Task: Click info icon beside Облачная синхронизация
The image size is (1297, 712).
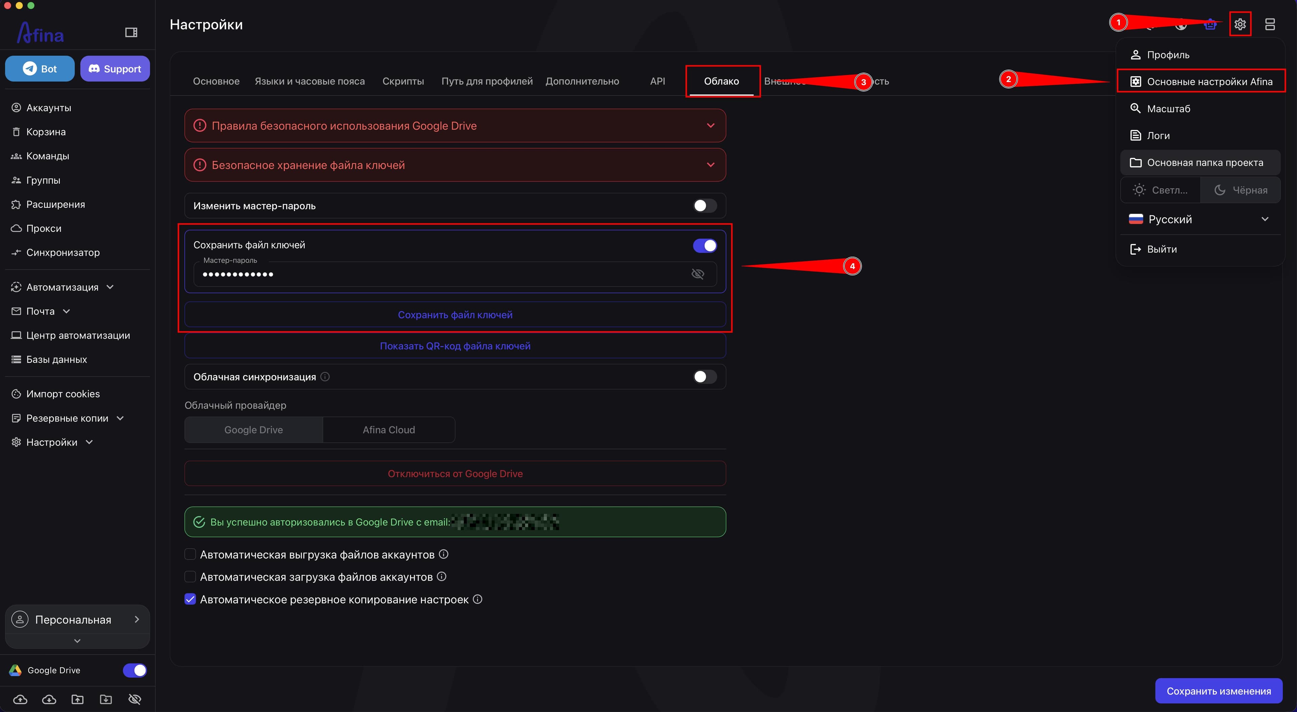Action: [325, 377]
